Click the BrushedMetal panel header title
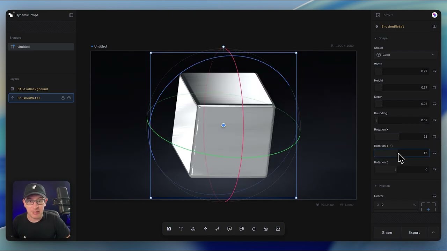Screen dimensions: 447x251 point(393,26)
